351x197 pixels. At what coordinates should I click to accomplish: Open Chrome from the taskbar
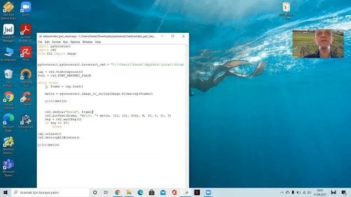(117, 192)
